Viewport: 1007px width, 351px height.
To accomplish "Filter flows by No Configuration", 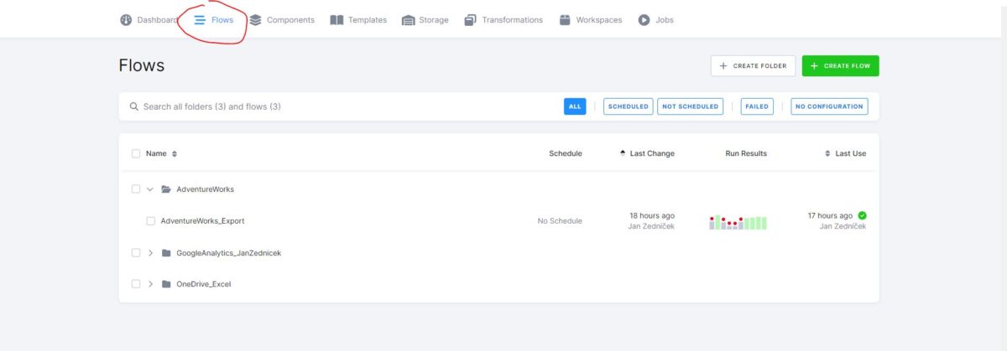I will click(x=829, y=106).
